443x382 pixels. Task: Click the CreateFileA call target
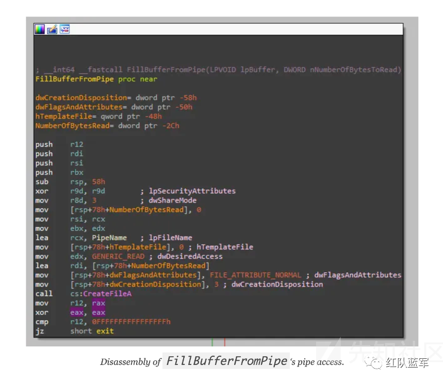[x=107, y=294]
